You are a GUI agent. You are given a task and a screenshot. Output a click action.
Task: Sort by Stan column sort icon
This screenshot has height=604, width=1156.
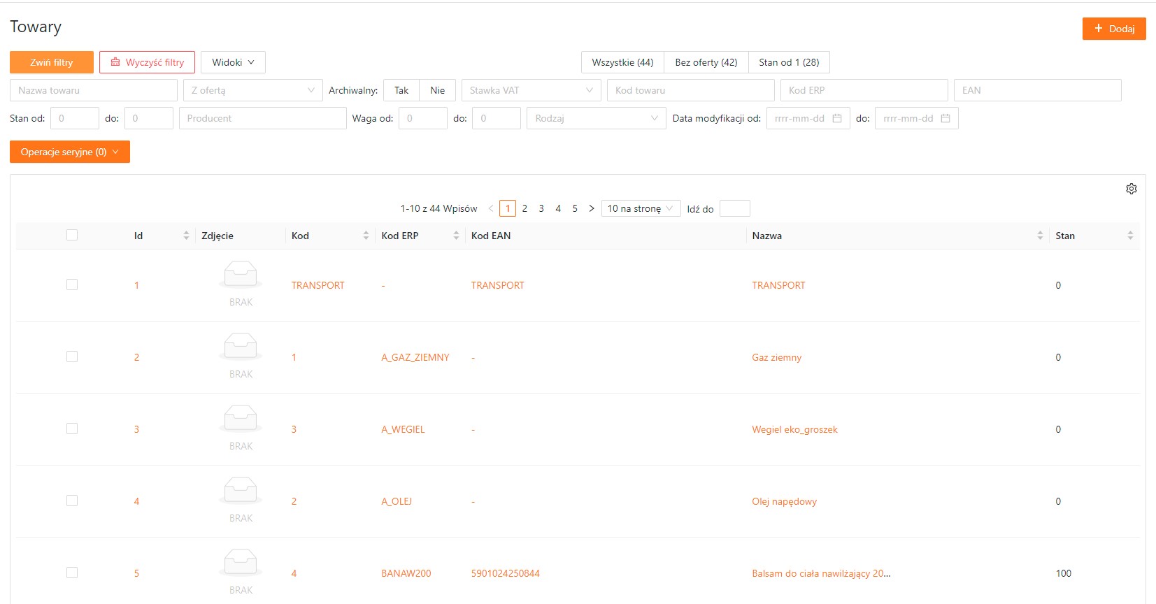pos(1130,236)
